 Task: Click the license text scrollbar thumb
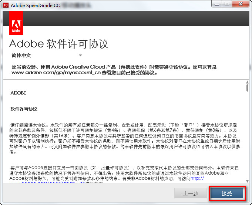pyautogui.click(x=247, y=88)
